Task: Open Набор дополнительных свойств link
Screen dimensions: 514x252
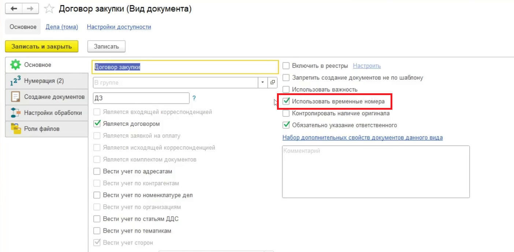Action: click(x=362, y=138)
